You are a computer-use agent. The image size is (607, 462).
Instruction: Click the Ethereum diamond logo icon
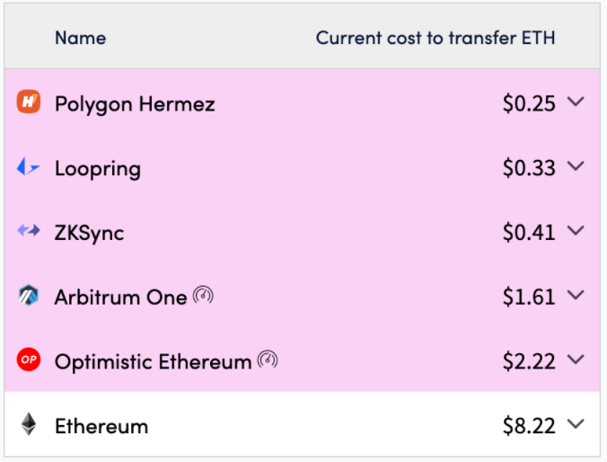pyautogui.click(x=28, y=424)
